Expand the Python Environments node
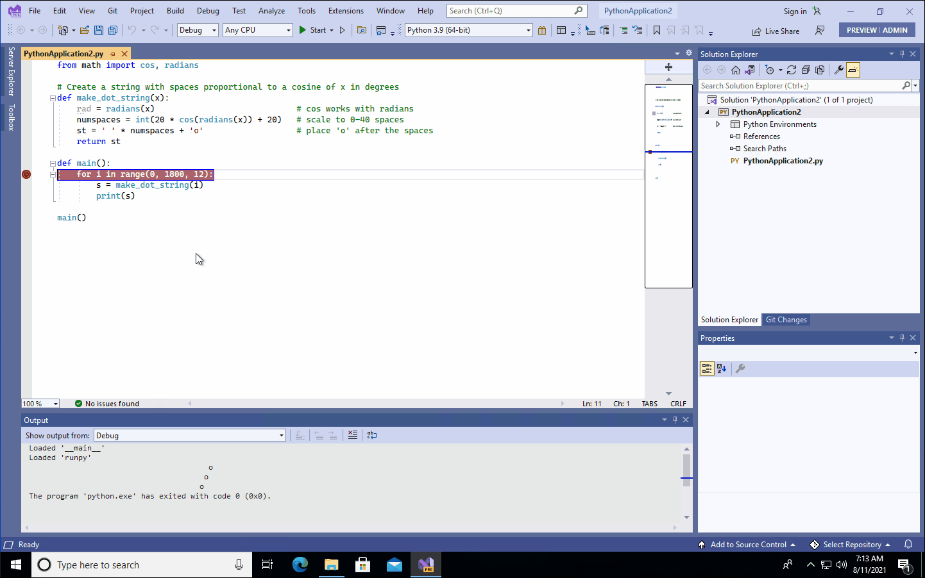This screenshot has height=578, width=925. pyautogui.click(x=718, y=124)
